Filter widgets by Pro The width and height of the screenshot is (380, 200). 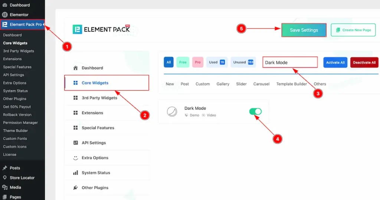198,62
